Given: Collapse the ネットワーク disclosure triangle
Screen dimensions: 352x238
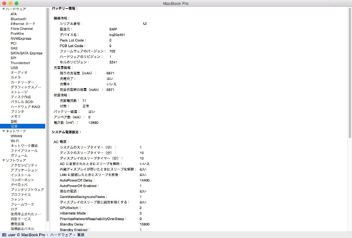Looking at the screenshot, I should click(x=3, y=131).
